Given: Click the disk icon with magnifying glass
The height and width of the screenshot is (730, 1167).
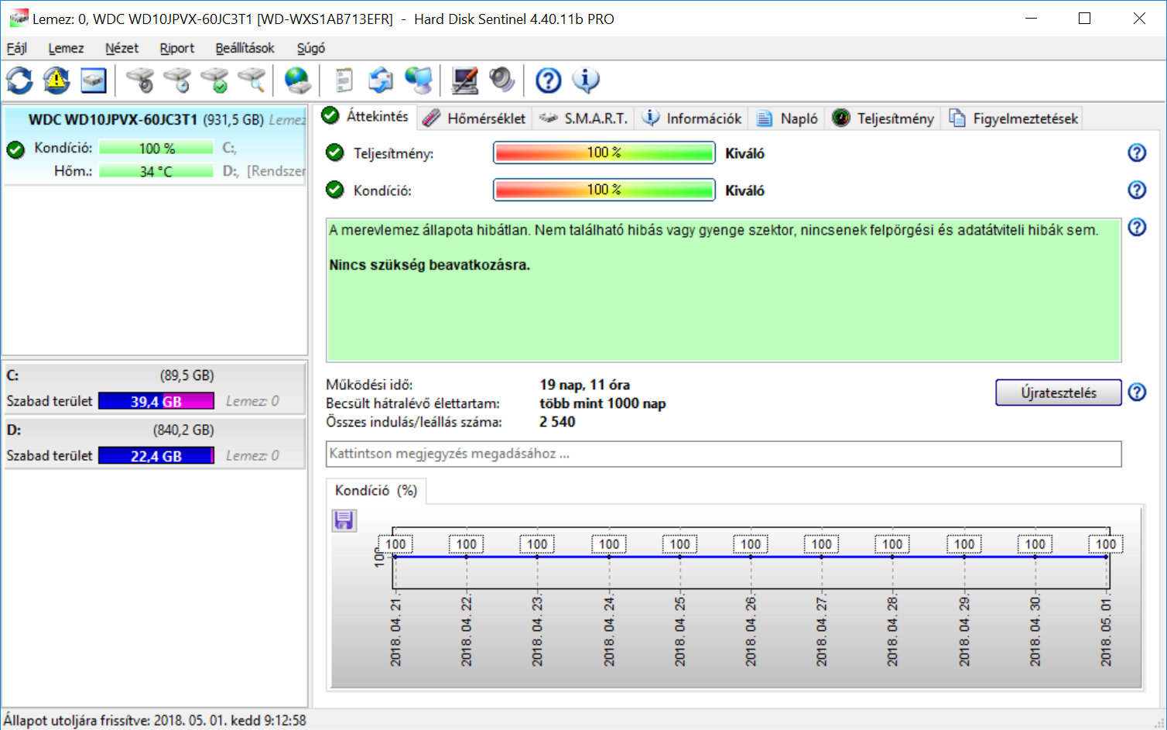Looking at the screenshot, I should tap(252, 80).
